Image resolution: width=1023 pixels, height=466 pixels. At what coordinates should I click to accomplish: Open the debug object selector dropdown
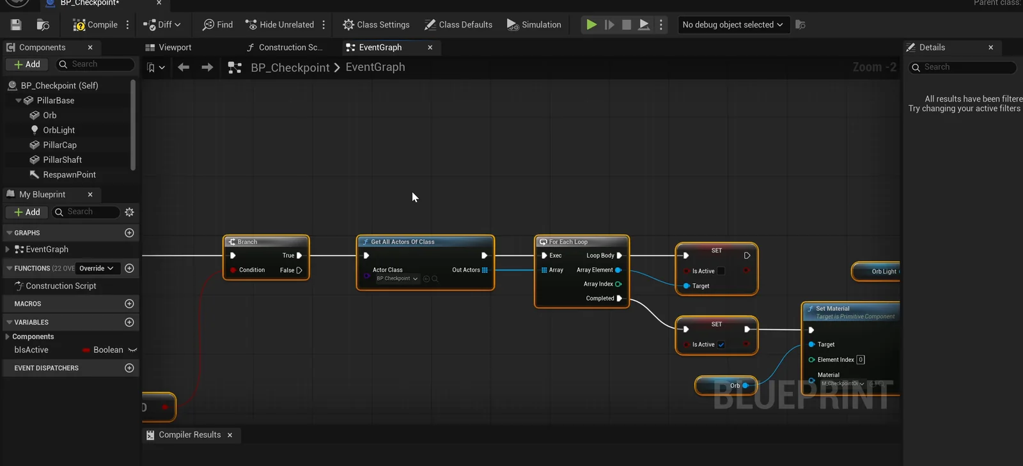click(733, 25)
